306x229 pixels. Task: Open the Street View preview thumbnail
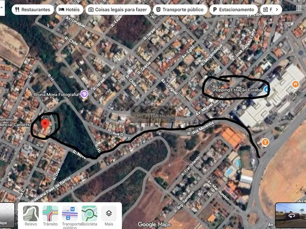click(291, 215)
